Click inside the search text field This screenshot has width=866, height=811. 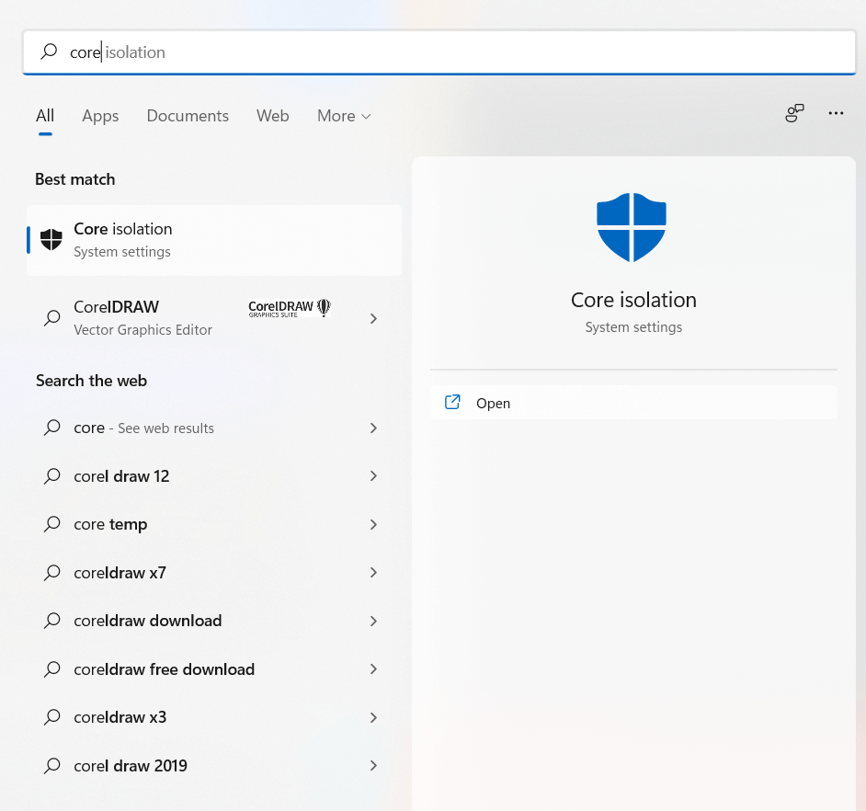460,52
